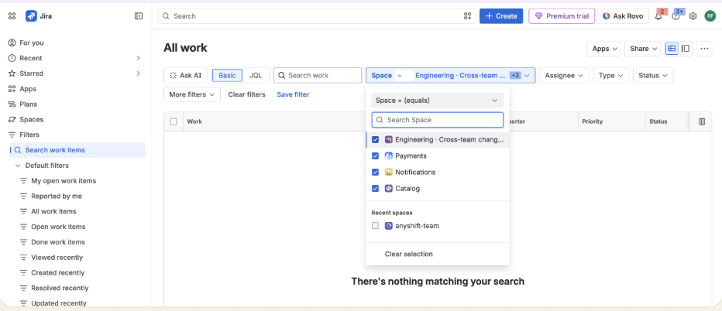
Task: Open notifications bell icon
Action: pyautogui.click(x=658, y=16)
